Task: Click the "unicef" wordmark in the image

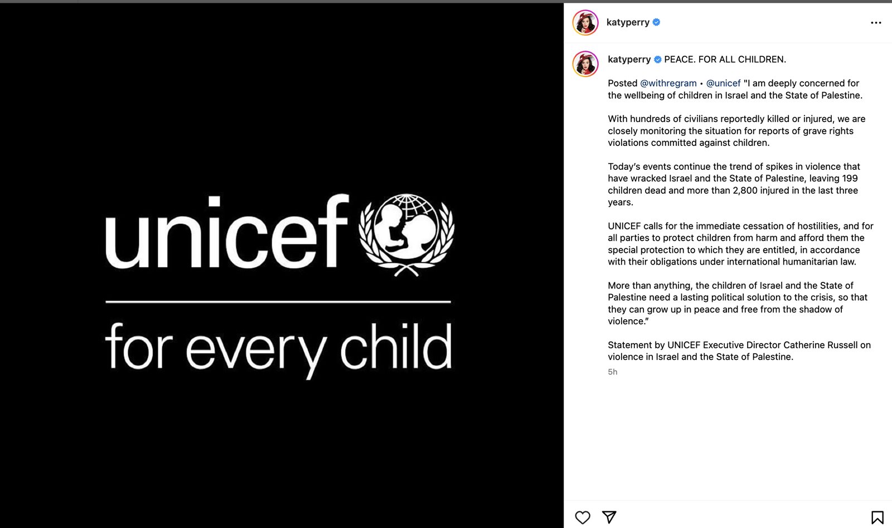Action: point(227,232)
